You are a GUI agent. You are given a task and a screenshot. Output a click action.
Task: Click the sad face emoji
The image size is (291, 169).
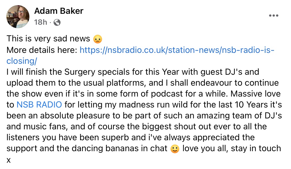click(98, 39)
